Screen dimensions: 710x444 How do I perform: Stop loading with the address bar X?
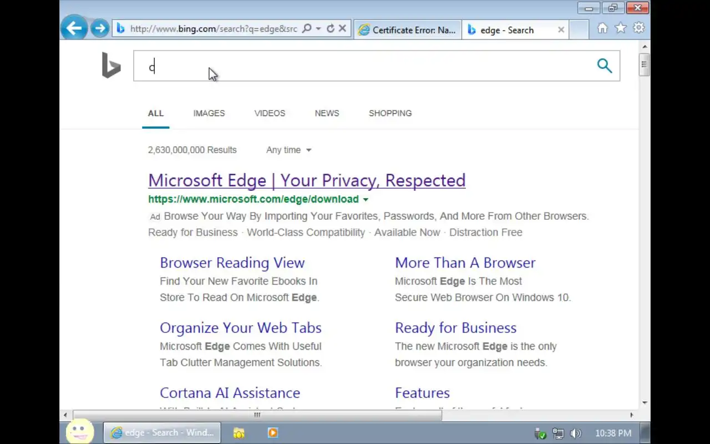tap(343, 28)
